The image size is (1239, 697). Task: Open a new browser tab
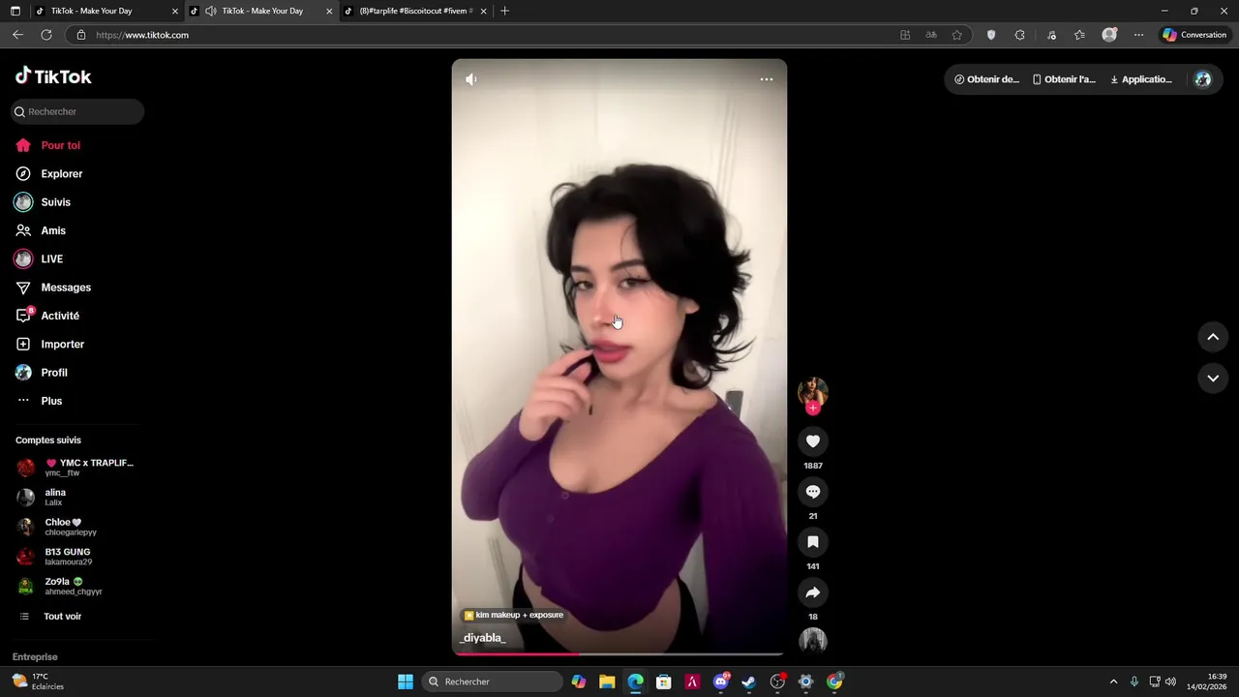click(x=504, y=11)
